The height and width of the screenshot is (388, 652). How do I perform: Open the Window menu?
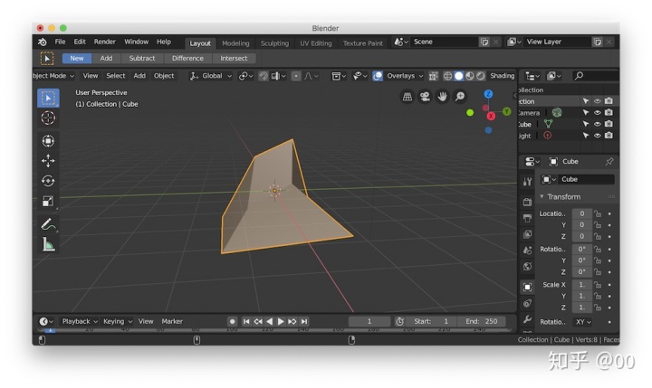[x=137, y=42]
